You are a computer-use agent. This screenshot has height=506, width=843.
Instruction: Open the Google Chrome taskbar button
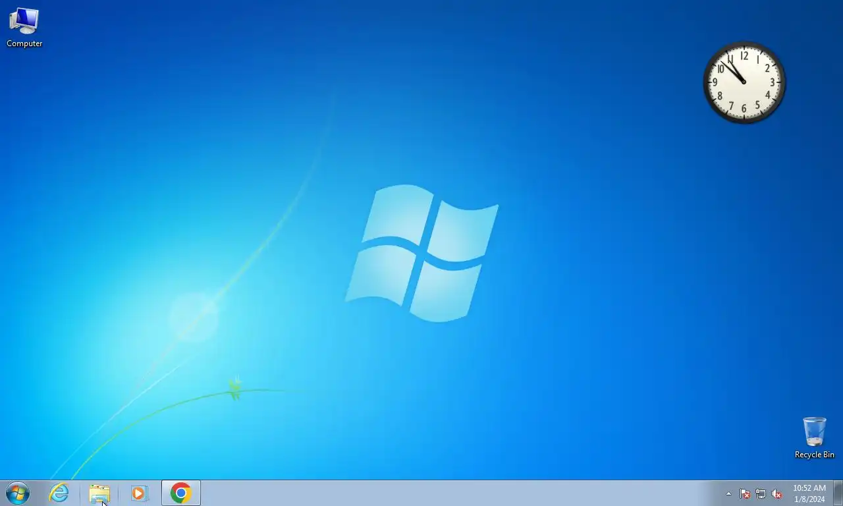pyautogui.click(x=181, y=493)
